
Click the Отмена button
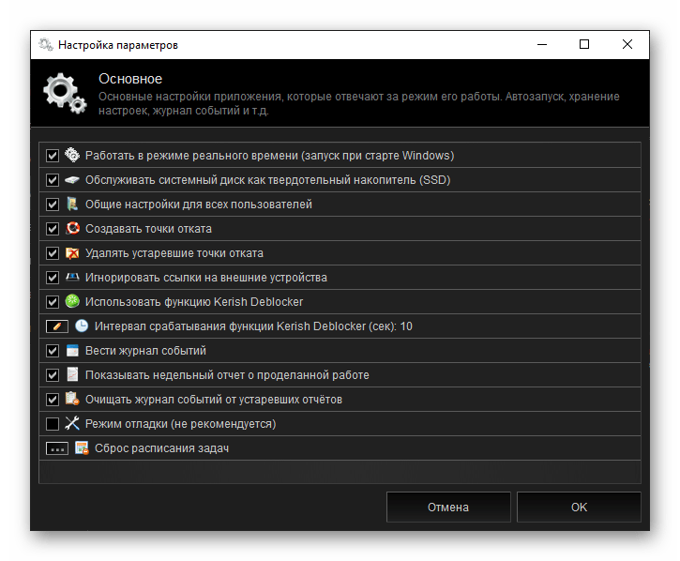pos(448,507)
